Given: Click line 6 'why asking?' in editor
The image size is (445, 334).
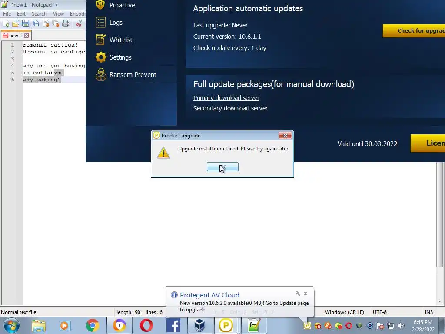Looking at the screenshot, I should pos(42,80).
